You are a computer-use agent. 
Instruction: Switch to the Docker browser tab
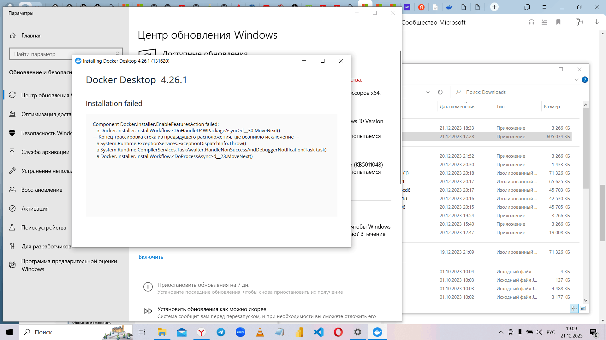point(449,7)
